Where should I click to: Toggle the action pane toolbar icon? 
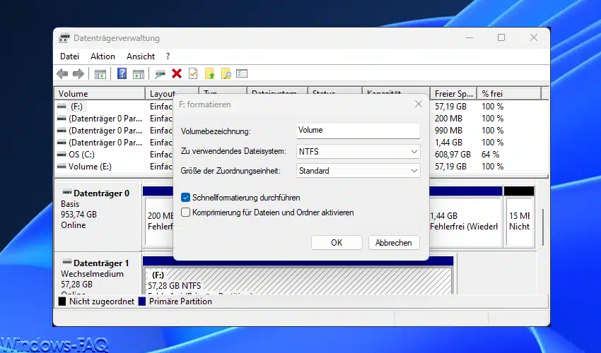click(139, 74)
